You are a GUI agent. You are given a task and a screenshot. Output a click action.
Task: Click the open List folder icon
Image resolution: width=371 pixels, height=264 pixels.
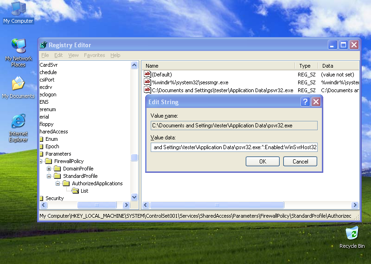tap(75, 191)
